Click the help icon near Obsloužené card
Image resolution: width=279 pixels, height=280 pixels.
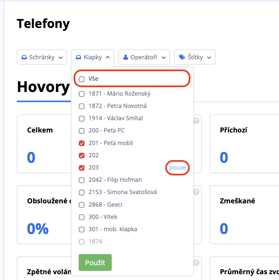pos(196,192)
